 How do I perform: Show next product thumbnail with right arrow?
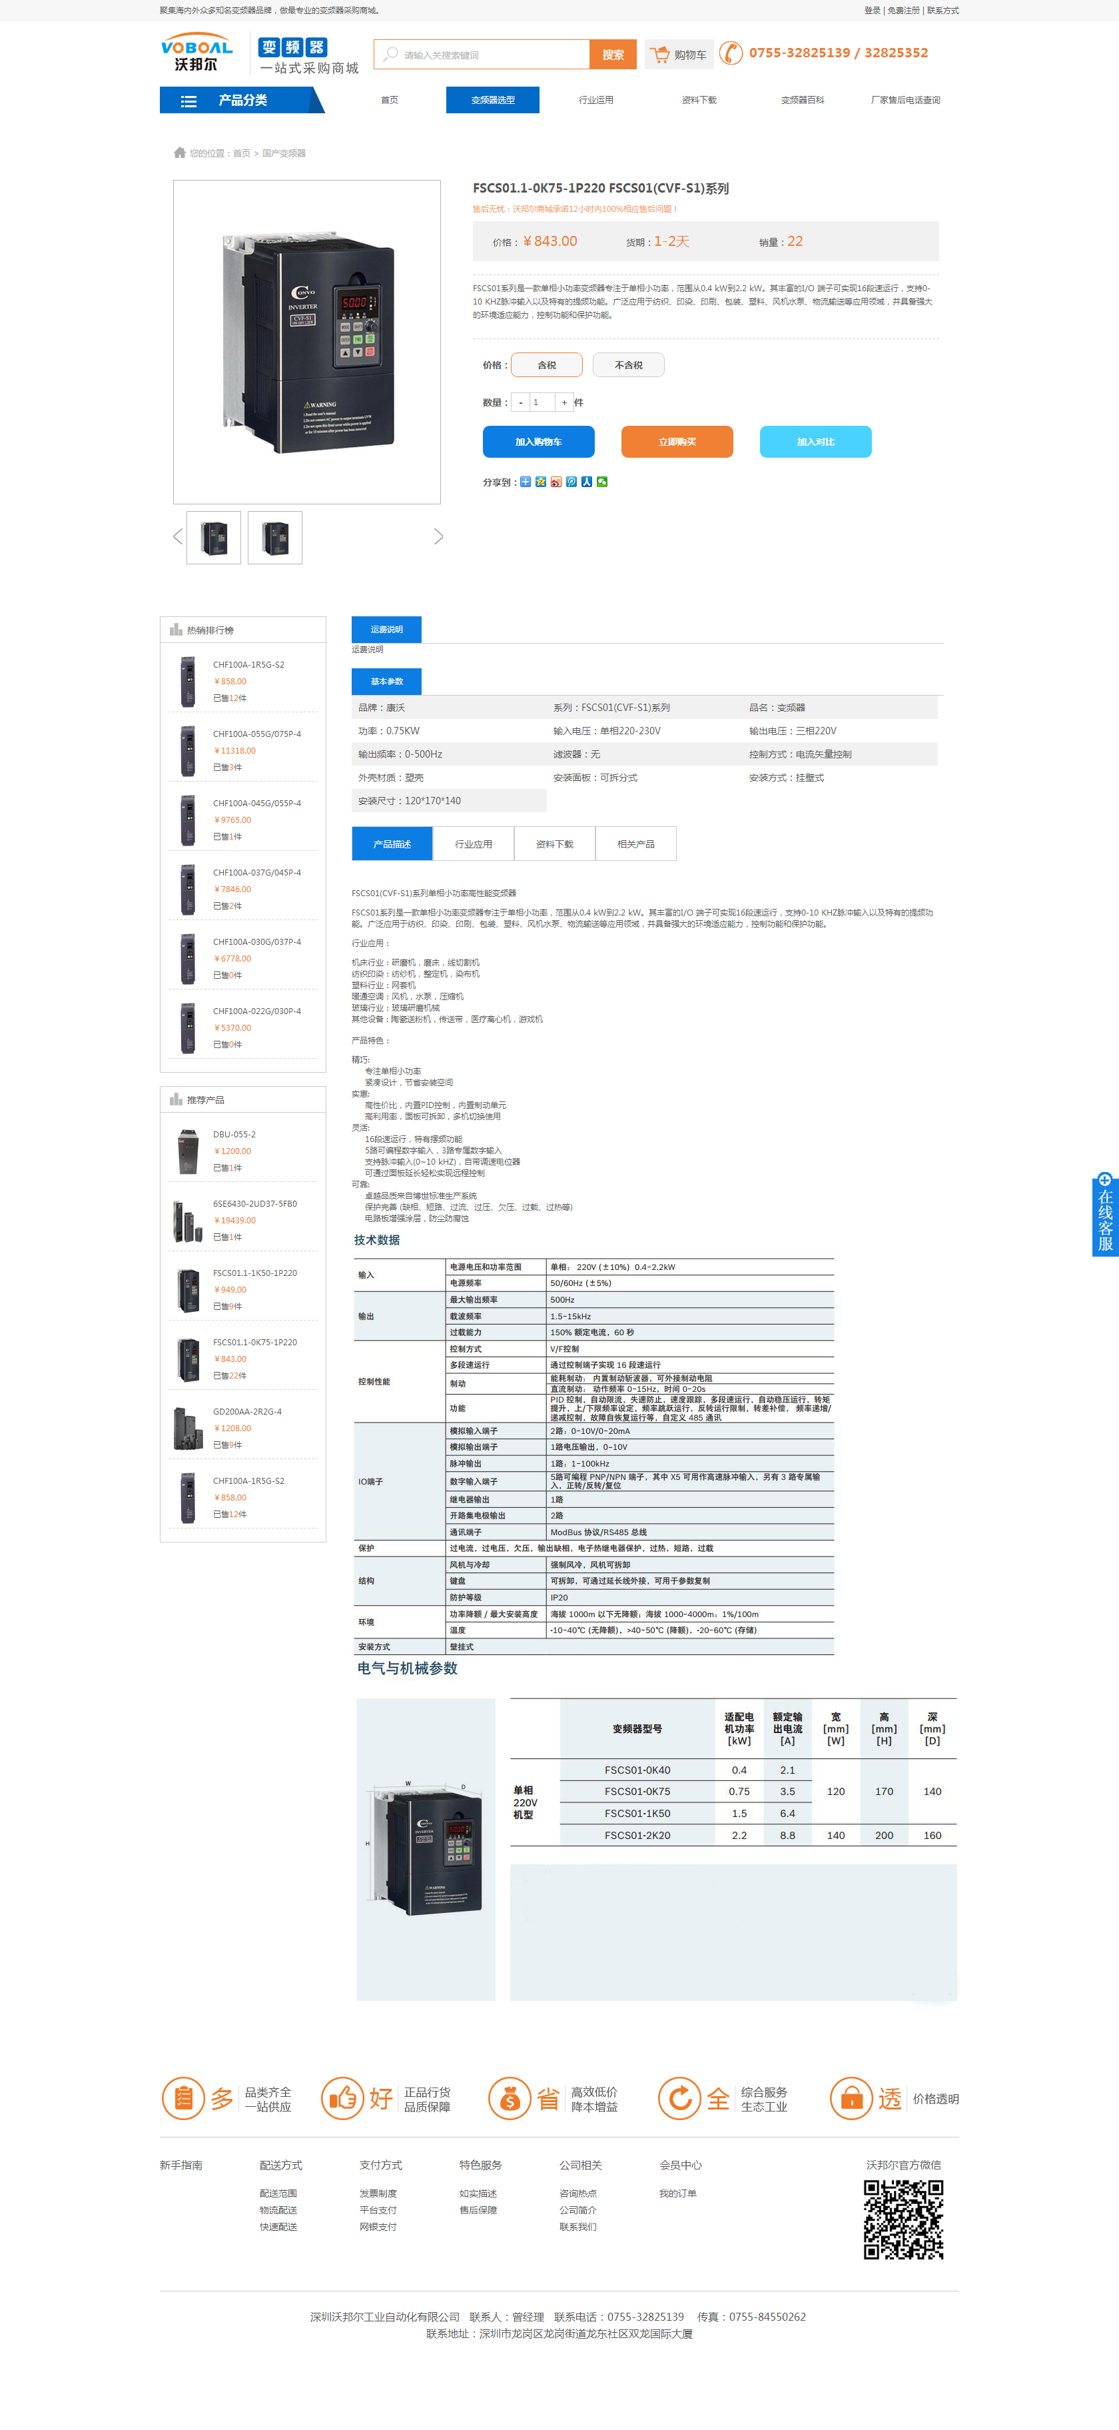point(438,537)
